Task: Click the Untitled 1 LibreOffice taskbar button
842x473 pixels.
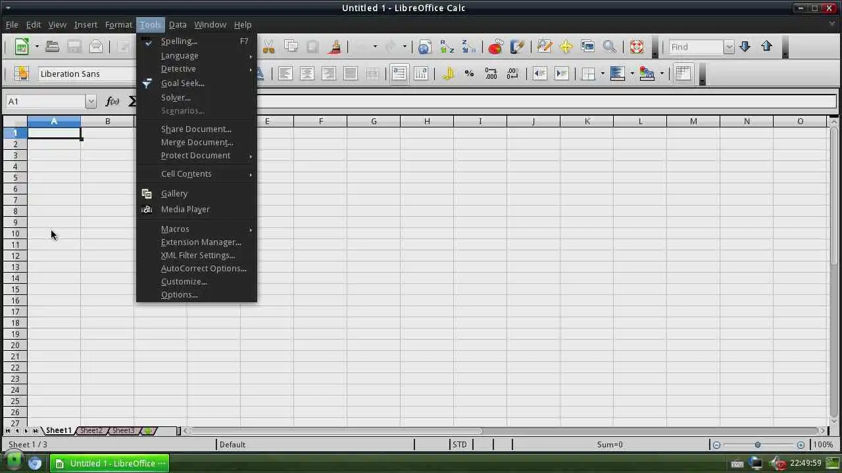Action: tap(110, 463)
